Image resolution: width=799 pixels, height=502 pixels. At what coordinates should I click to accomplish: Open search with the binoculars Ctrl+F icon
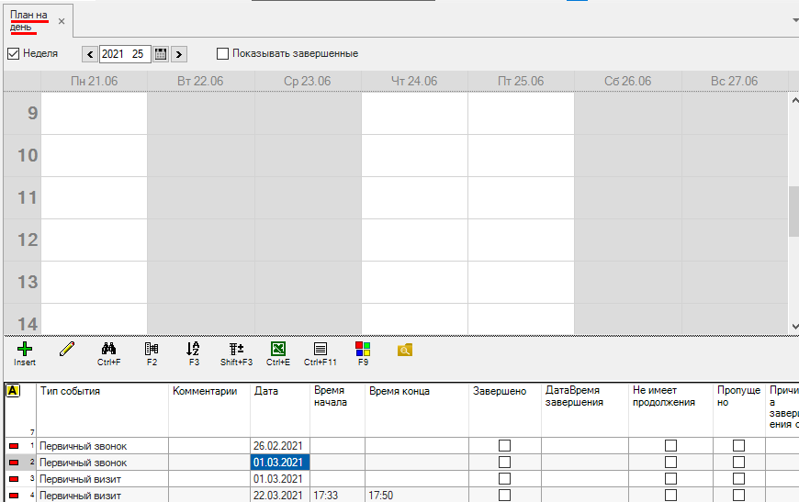point(108,350)
